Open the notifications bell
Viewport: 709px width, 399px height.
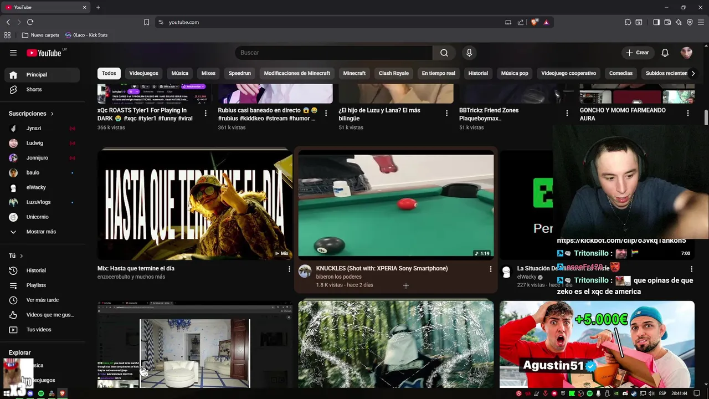pyautogui.click(x=665, y=53)
